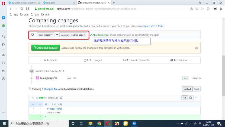
Task: Switch to Split diff view
Action: point(197,89)
